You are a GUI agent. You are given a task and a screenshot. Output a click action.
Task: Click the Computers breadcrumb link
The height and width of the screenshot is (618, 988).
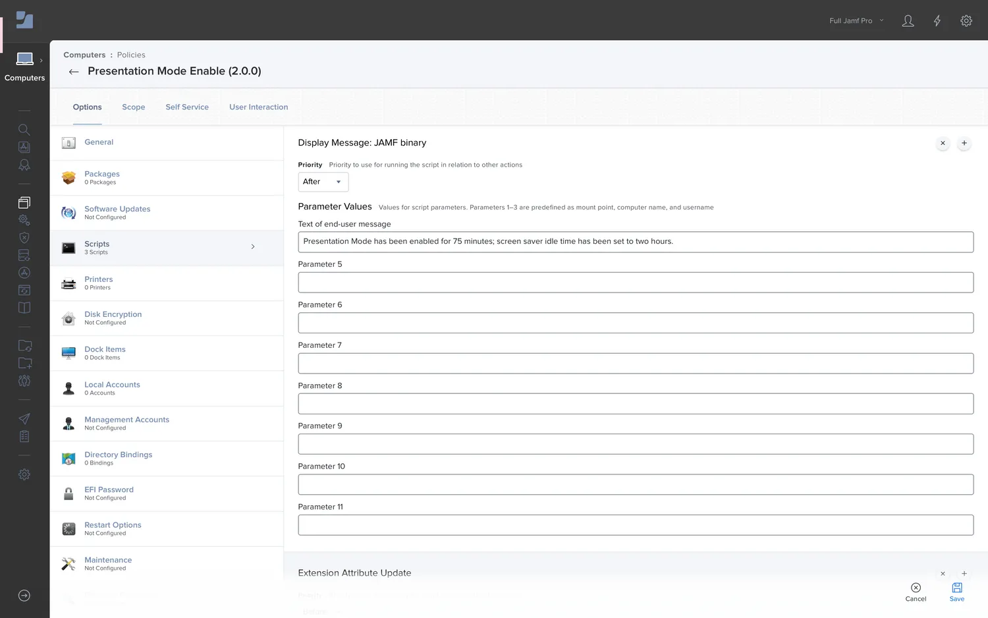coord(84,55)
